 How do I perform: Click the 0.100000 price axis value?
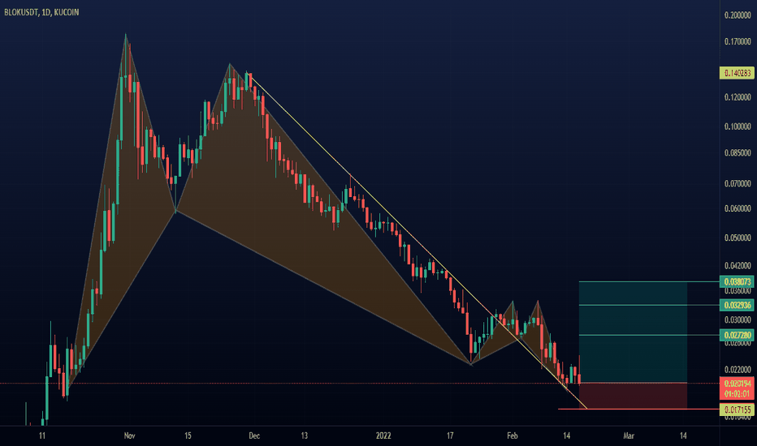tap(738, 127)
